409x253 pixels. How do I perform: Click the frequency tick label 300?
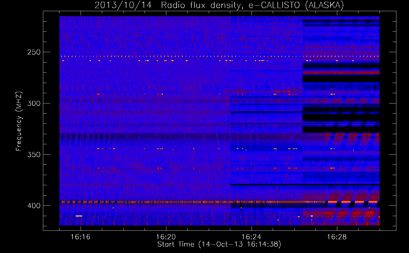click(x=34, y=103)
